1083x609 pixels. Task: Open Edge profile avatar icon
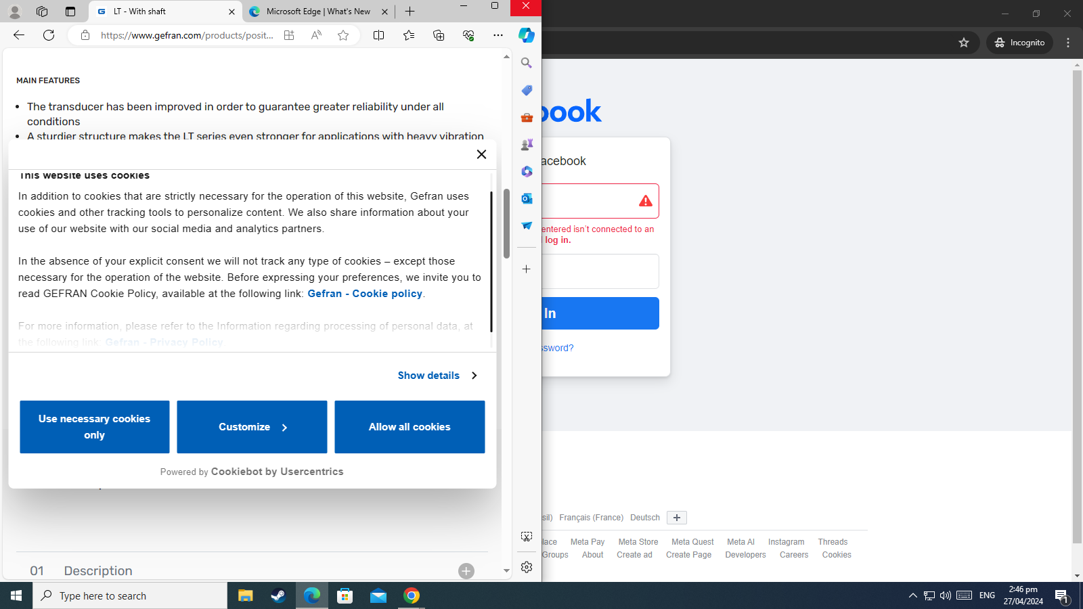pos(14,12)
